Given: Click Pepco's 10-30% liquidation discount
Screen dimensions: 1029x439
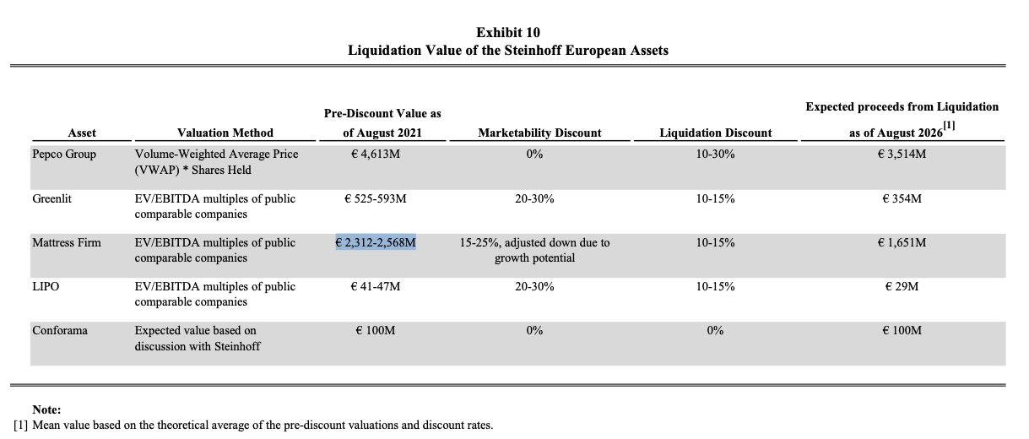Looking at the screenshot, I should 715,154.
